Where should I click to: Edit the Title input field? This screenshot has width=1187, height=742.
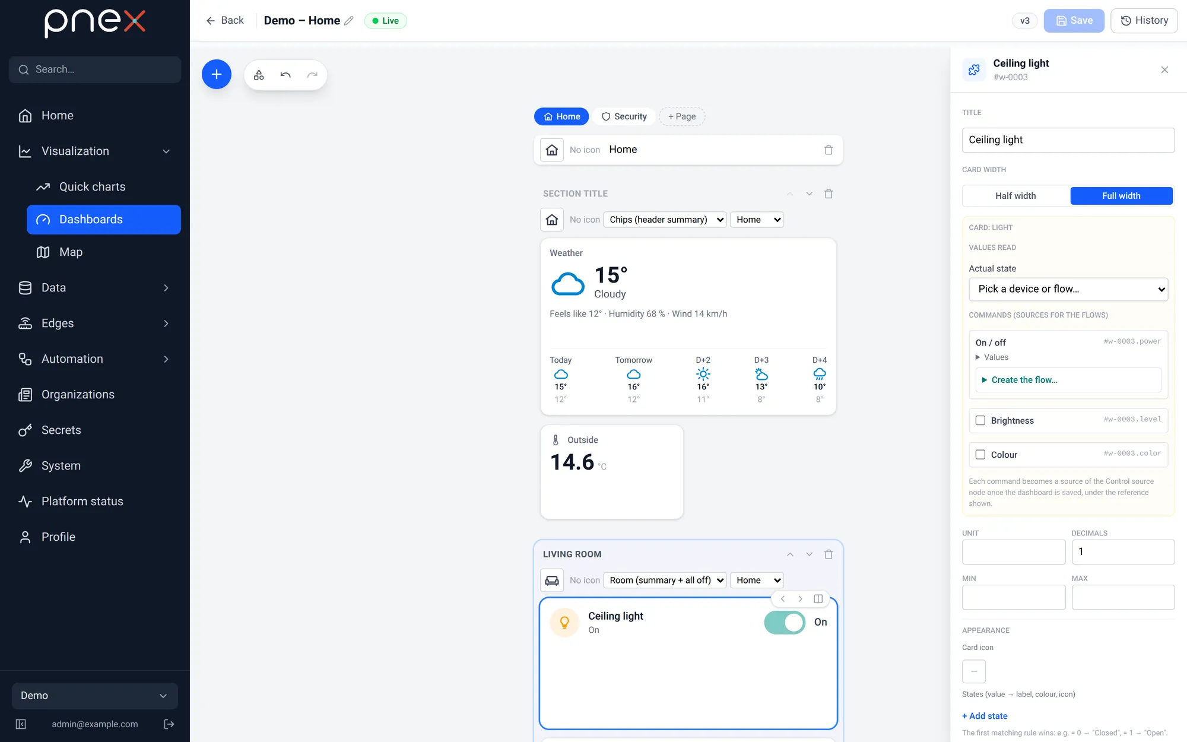coord(1068,140)
